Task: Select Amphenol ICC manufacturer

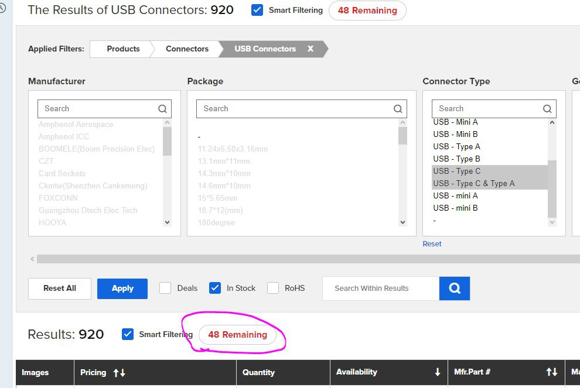Action: (64, 137)
